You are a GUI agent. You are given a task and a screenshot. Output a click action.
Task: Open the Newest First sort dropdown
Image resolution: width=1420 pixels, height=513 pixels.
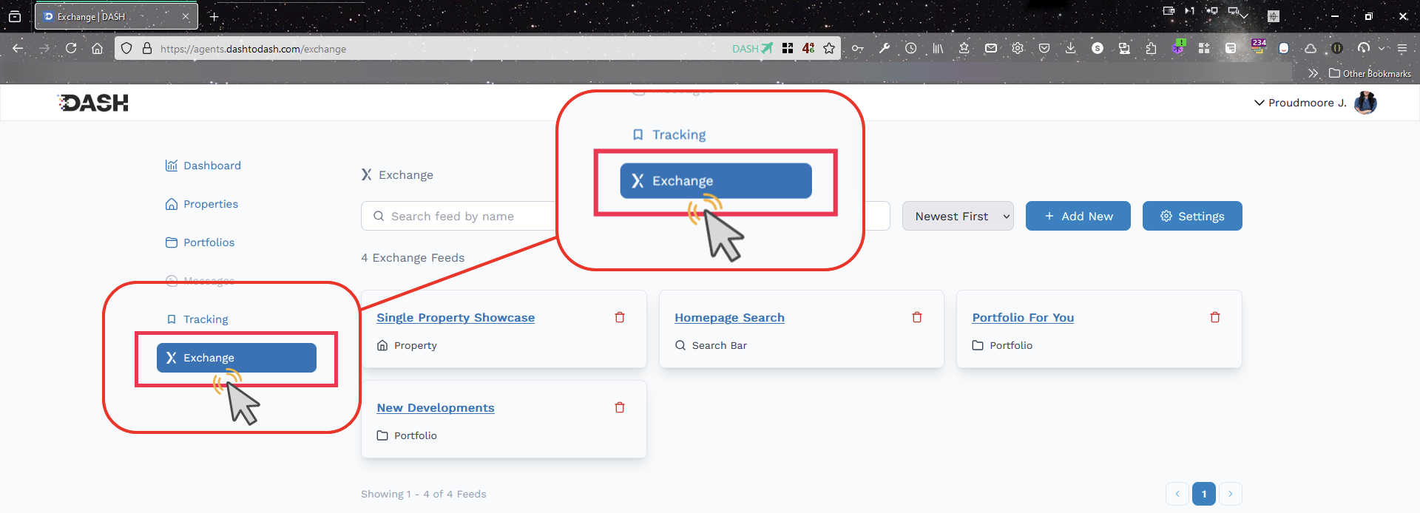tap(958, 216)
